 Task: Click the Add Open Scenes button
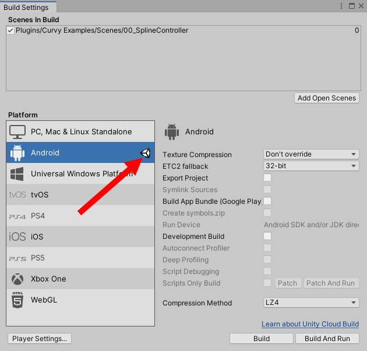tap(327, 98)
